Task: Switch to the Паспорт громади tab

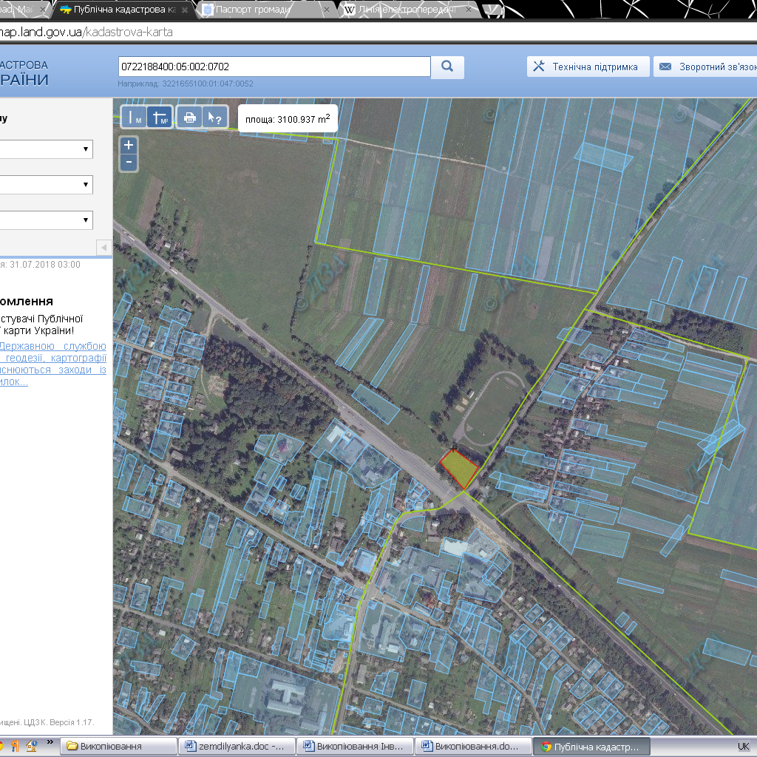Action: click(251, 10)
